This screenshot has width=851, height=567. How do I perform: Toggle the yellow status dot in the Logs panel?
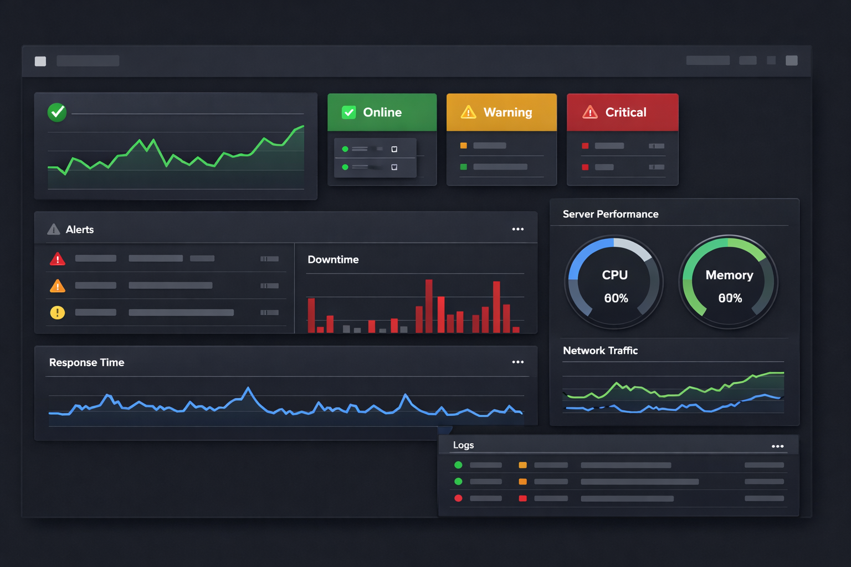[x=522, y=465]
